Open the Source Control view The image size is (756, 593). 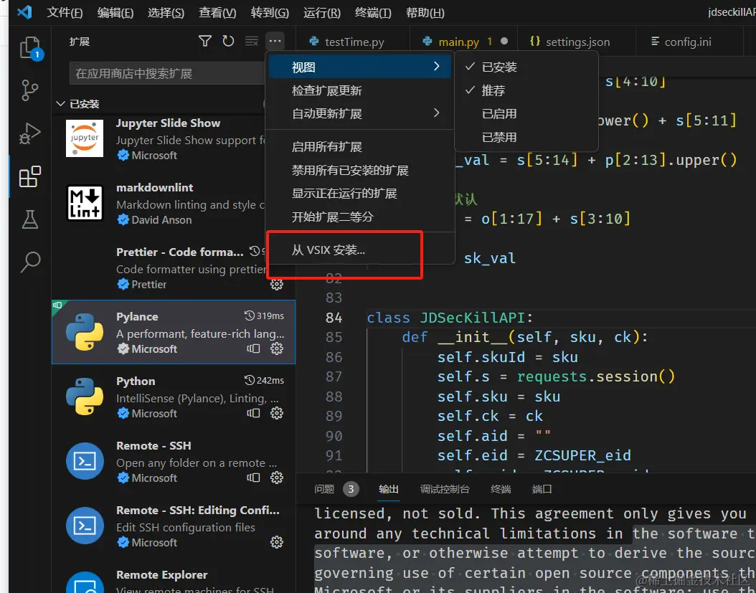pos(30,90)
